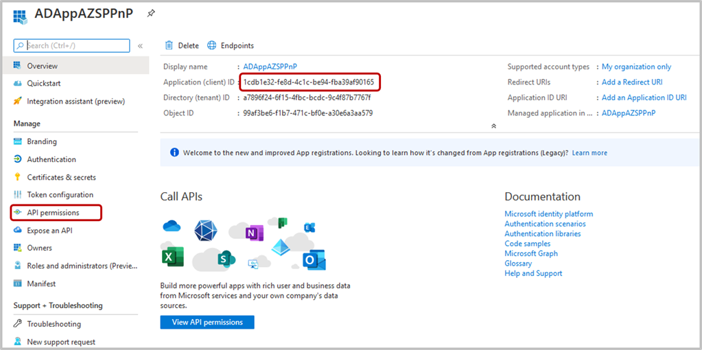The width and height of the screenshot is (702, 350).
Task: Select the Object ID value
Action: coord(308,113)
